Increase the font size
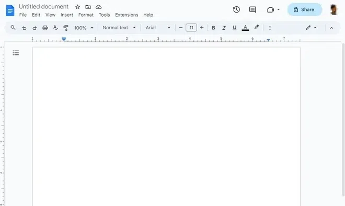 [202, 28]
